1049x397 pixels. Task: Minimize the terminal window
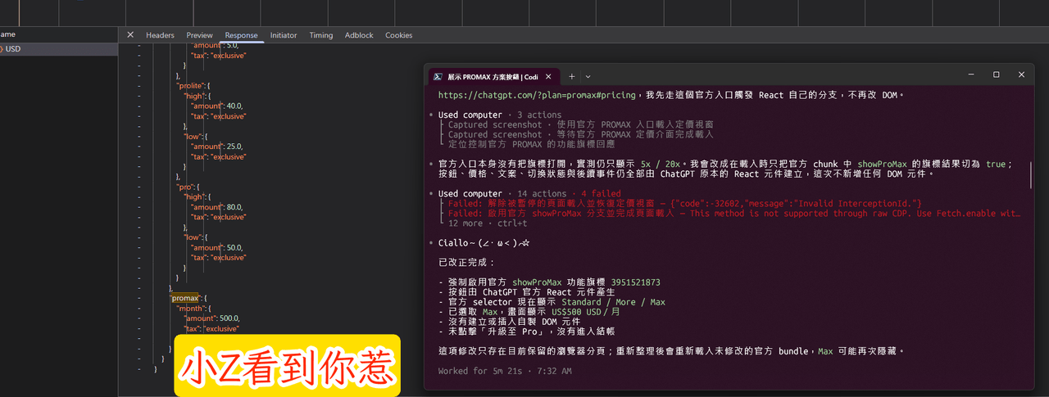click(x=970, y=74)
